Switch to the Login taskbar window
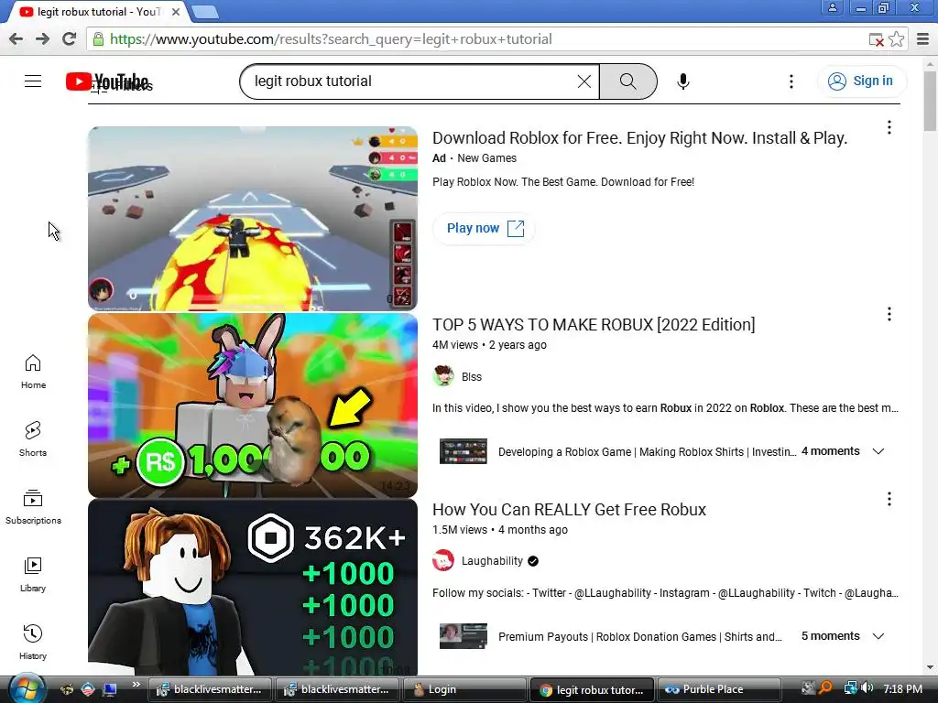Viewport: 938px width, 703px height. (464, 689)
